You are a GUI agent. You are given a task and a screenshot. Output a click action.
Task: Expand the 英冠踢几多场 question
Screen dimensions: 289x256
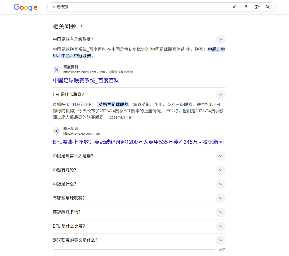coord(220,212)
